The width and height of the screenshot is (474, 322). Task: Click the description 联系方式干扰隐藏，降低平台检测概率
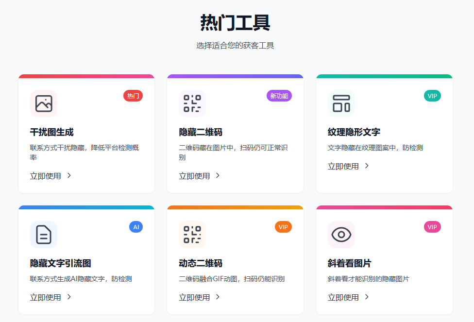click(x=85, y=153)
